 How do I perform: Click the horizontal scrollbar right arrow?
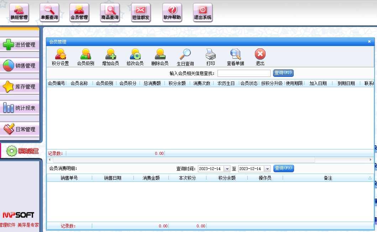(x=371, y=160)
